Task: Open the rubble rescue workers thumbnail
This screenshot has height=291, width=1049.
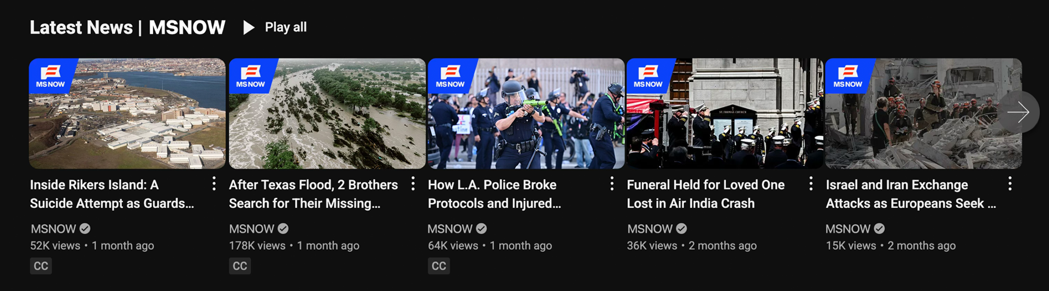Action: coord(923,114)
